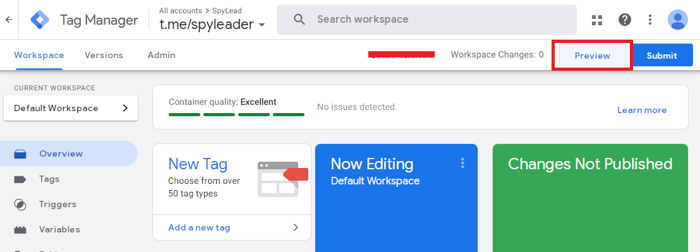
Task: Click into the Search workspace field
Action: click(427, 20)
